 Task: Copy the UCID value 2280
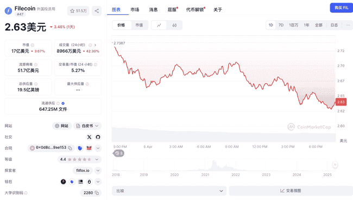97,193
